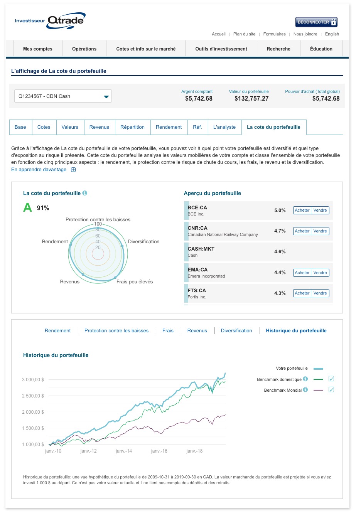Switch to the Valeurs tab

[x=70, y=127]
